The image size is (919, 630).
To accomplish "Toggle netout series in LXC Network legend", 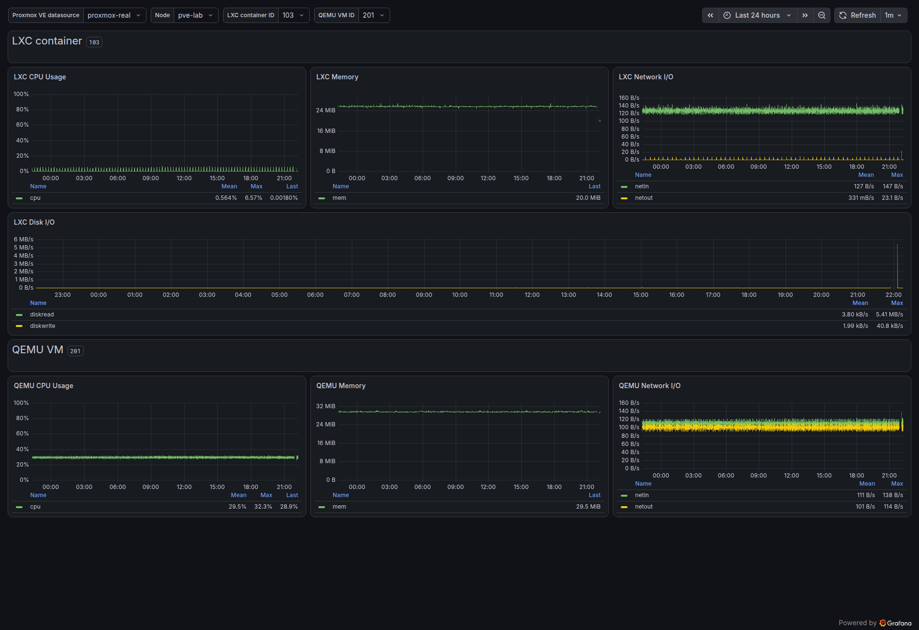I will [x=644, y=198].
